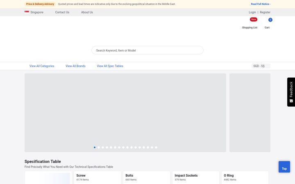Select the second carousel dot
The height and width of the screenshot is (184, 295).
99,147
